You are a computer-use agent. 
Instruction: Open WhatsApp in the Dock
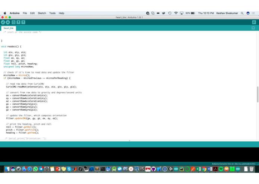coord(35,169)
